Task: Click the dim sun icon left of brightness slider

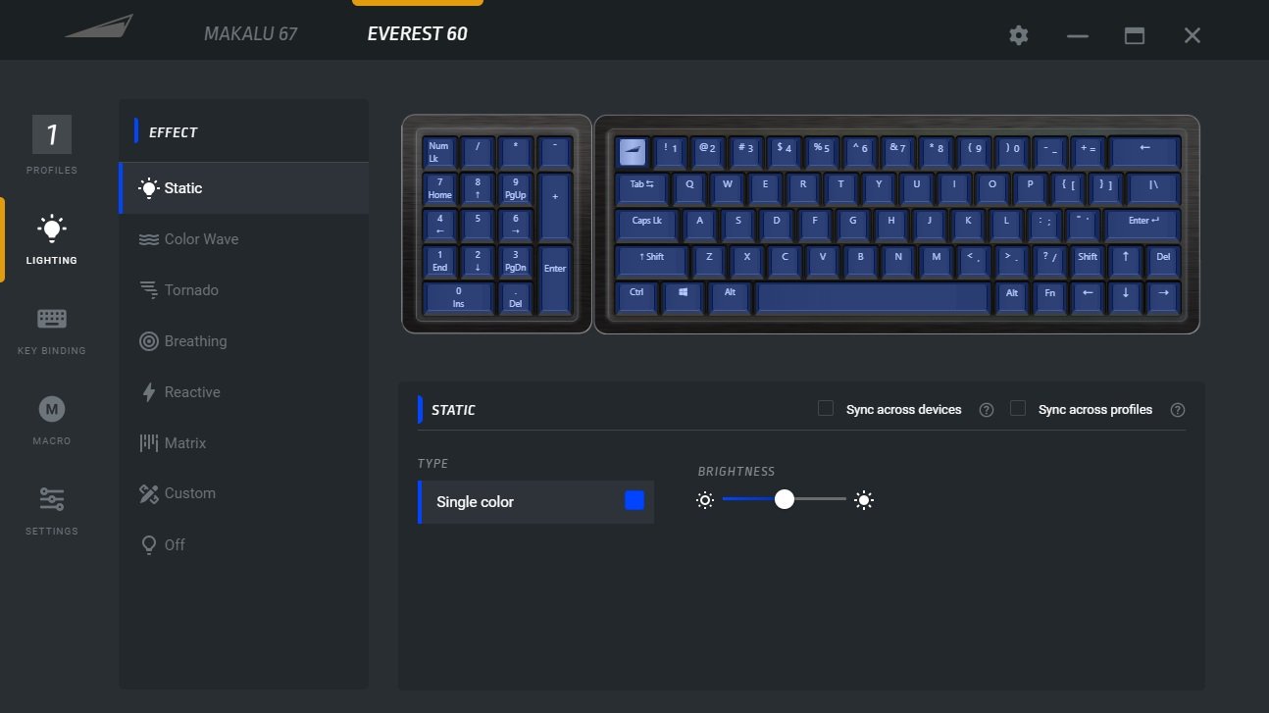Action: pyautogui.click(x=705, y=500)
